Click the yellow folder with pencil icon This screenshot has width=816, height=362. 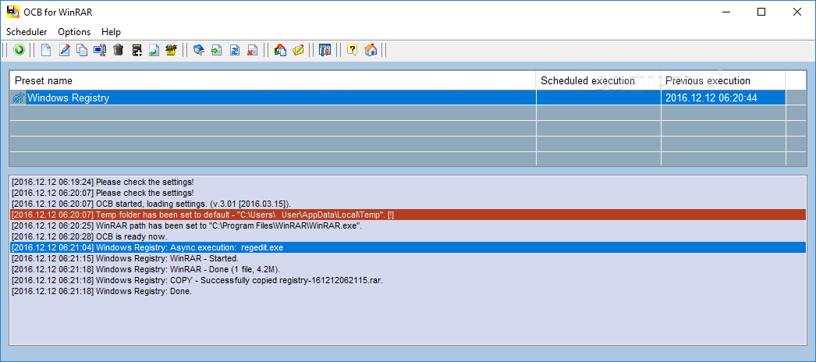[x=298, y=50]
